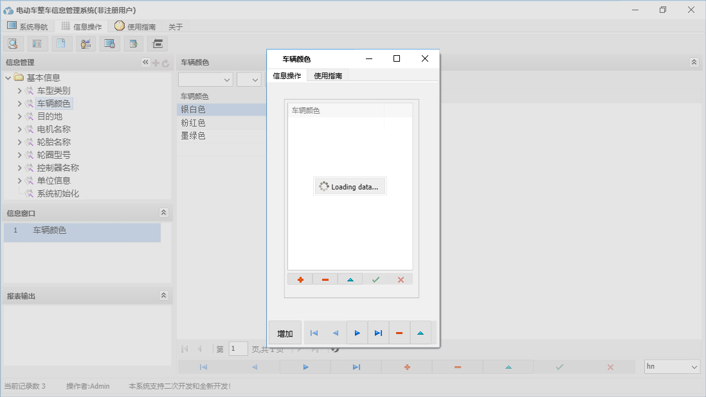The height and width of the screenshot is (397, 706).
Task: Switch to the 使用指南 tab in the dialog
Action: [327, 75]
